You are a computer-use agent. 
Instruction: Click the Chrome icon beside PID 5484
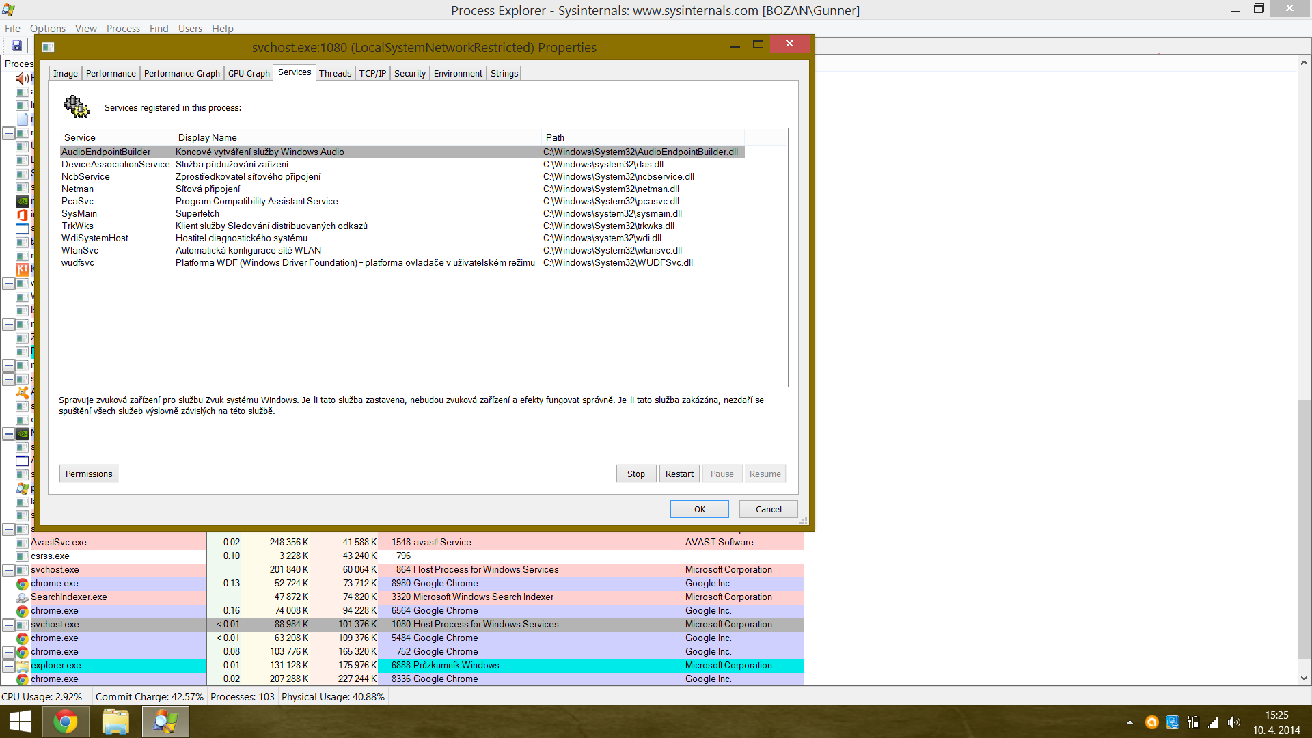pos(22,638)
